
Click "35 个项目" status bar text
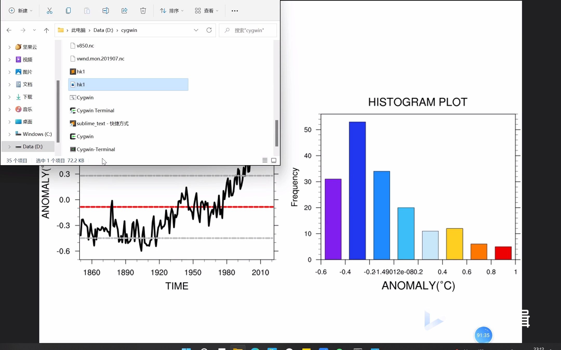(17, 160)
